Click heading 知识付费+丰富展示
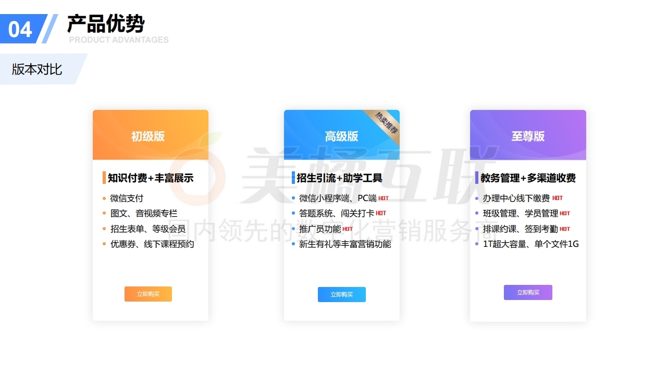This screenshot has height=375, width=667. pyautogui.click(x=151, y=178)
